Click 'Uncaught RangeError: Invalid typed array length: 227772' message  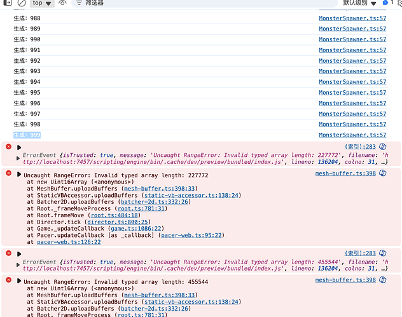(116, 175)
